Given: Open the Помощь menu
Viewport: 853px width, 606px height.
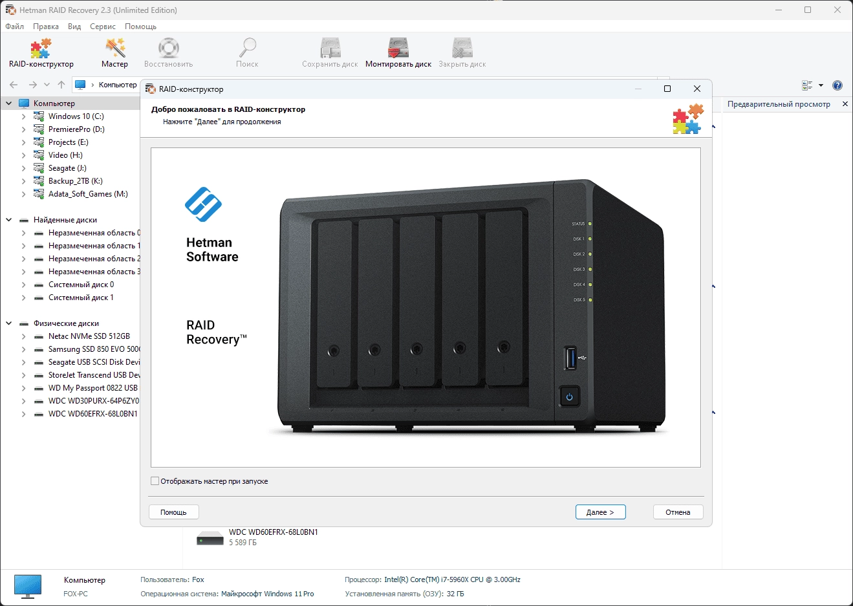Looking at the screenshot, I should (x=141, y=27).
